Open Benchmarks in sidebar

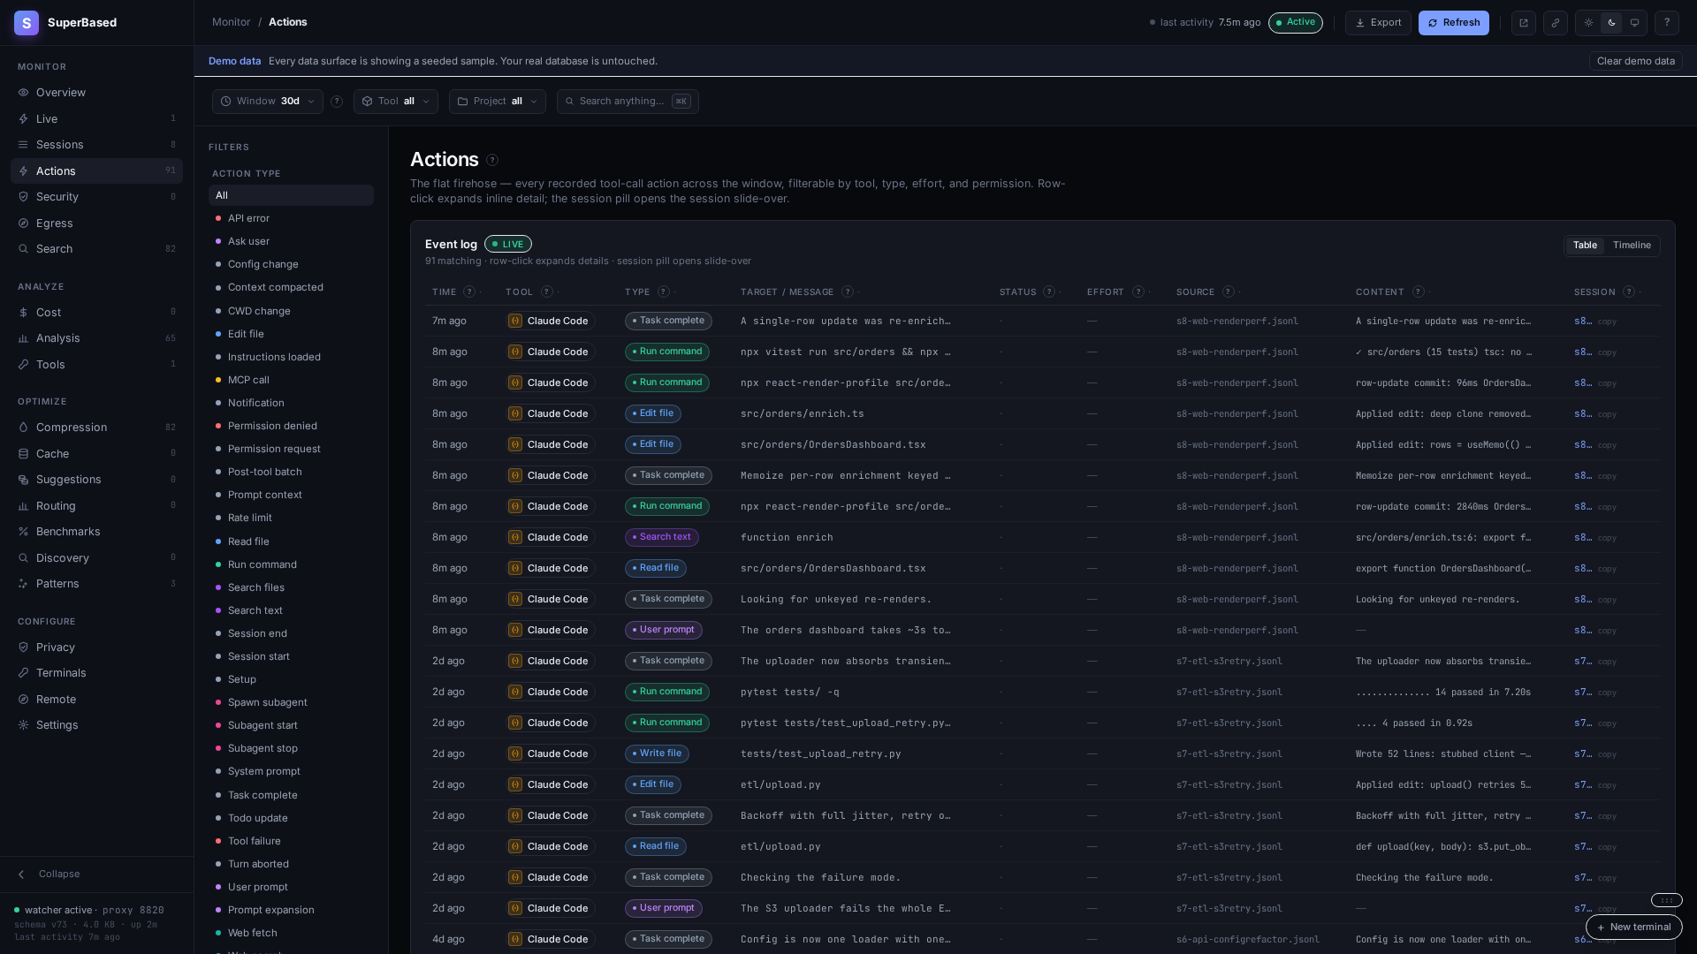pos(96,532)
